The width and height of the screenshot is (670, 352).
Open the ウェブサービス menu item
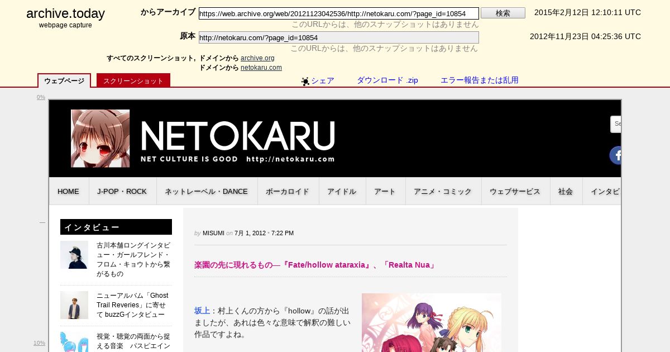515,191
